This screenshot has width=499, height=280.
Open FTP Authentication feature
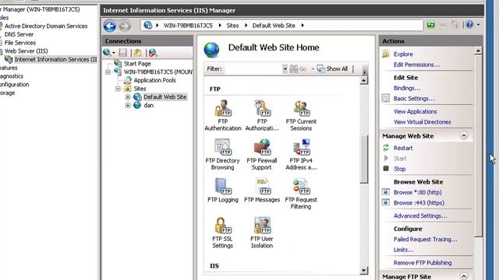coord(223,116)
